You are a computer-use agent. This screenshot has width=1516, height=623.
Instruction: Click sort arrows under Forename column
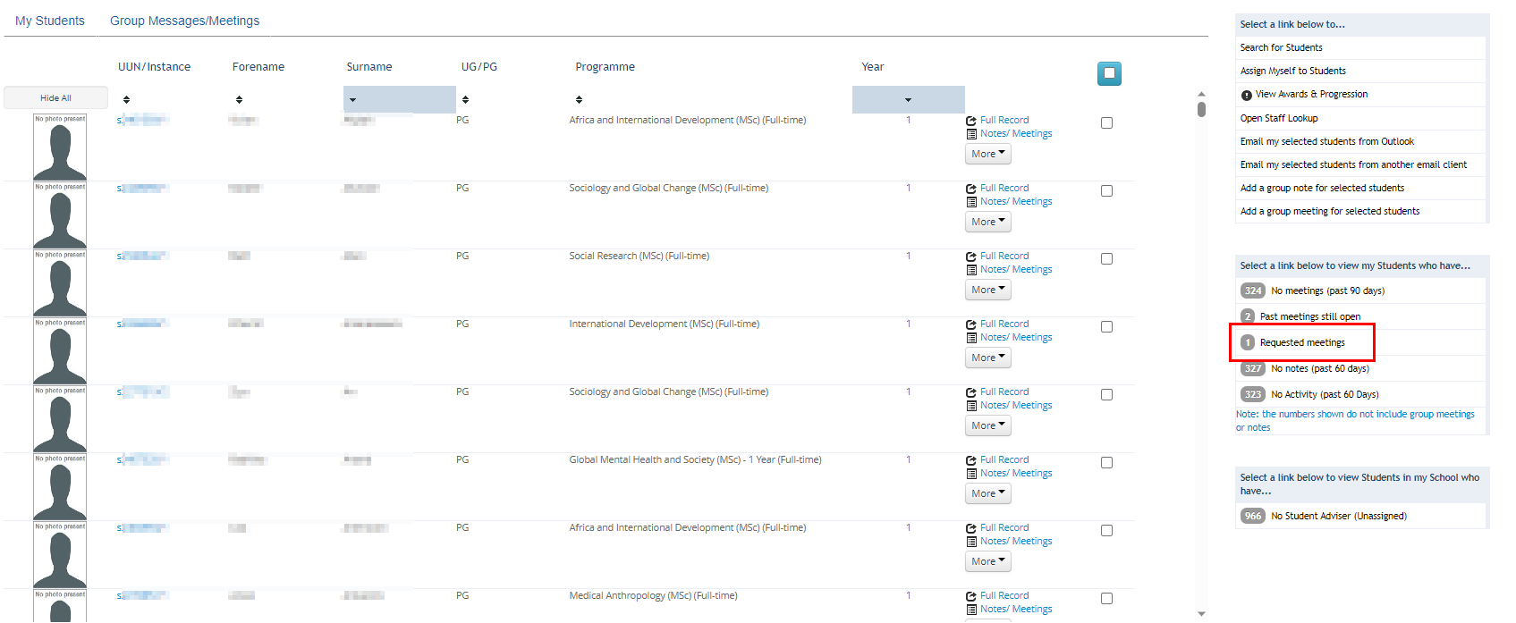click(239, 99)
